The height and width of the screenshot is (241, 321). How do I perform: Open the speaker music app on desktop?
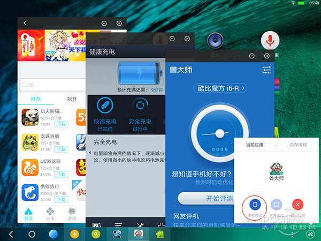215,40
